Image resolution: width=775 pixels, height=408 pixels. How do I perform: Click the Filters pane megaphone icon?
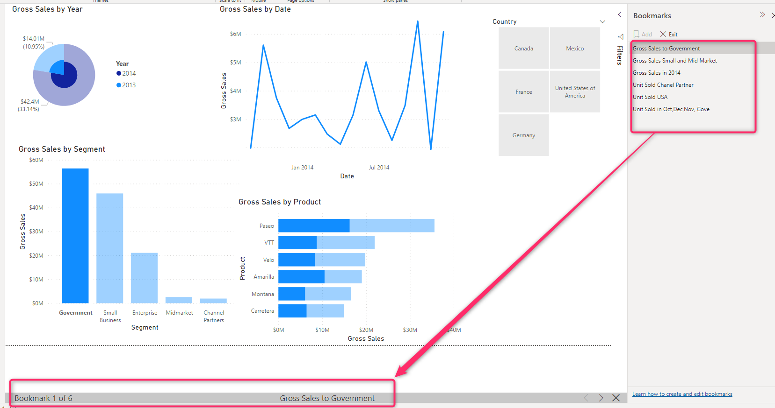[x=621, y=36]
